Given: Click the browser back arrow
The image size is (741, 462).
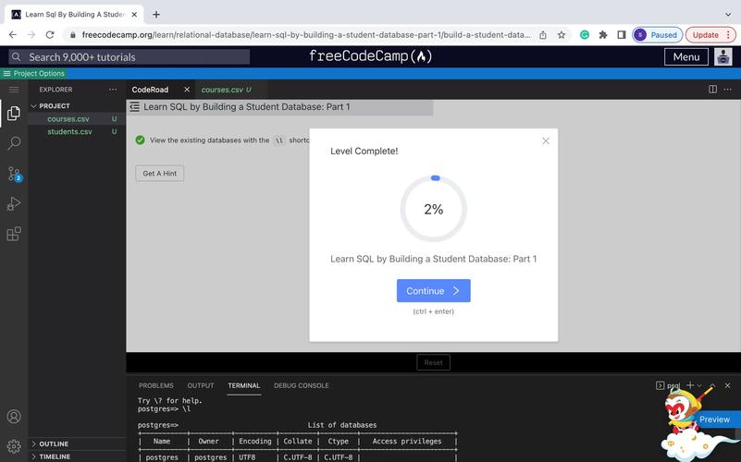Looking at the screenshot, I should 13,35.
